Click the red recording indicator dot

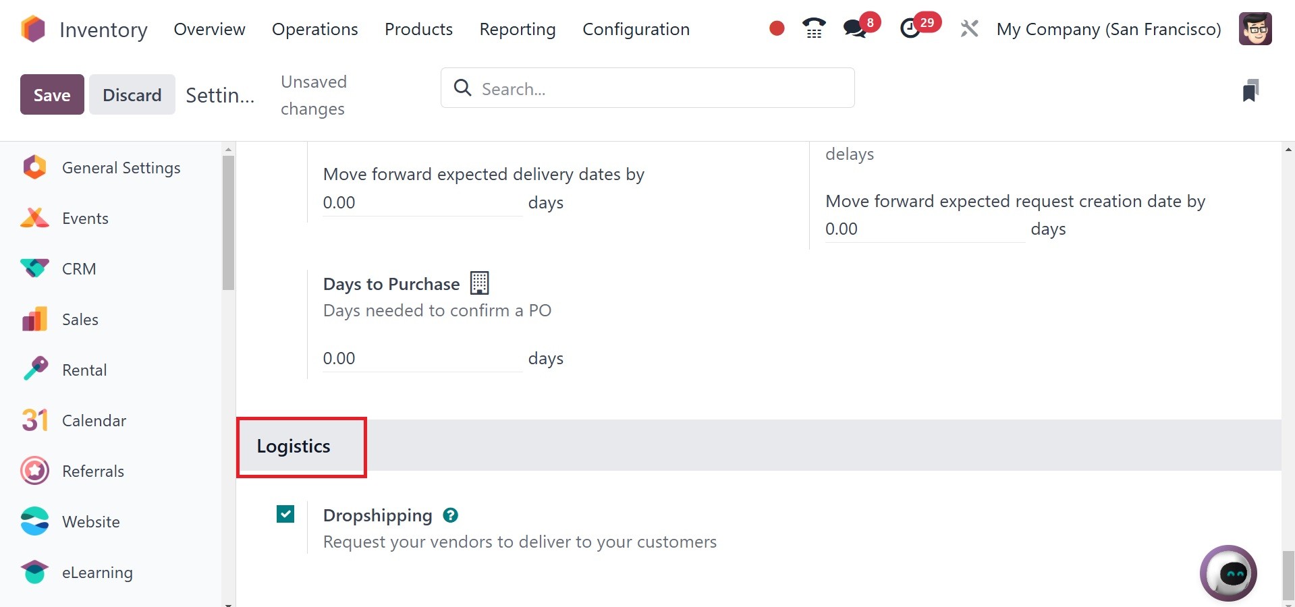point(777,28)
